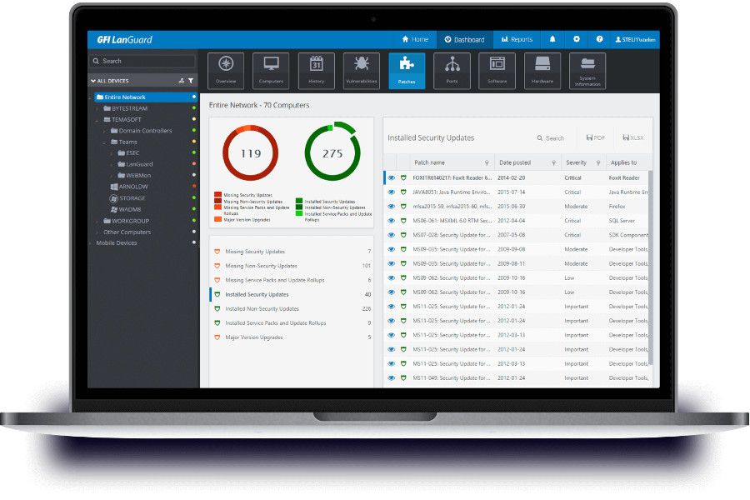The image size is (750, 500).
Task: Show Missing Non-Security Updates list
Action: 292,266
